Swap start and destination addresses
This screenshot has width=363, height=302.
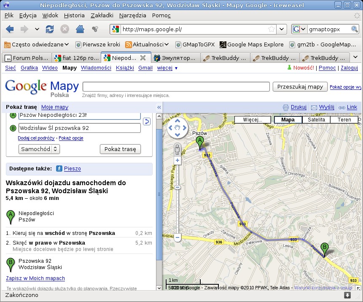tap(147, 121)
